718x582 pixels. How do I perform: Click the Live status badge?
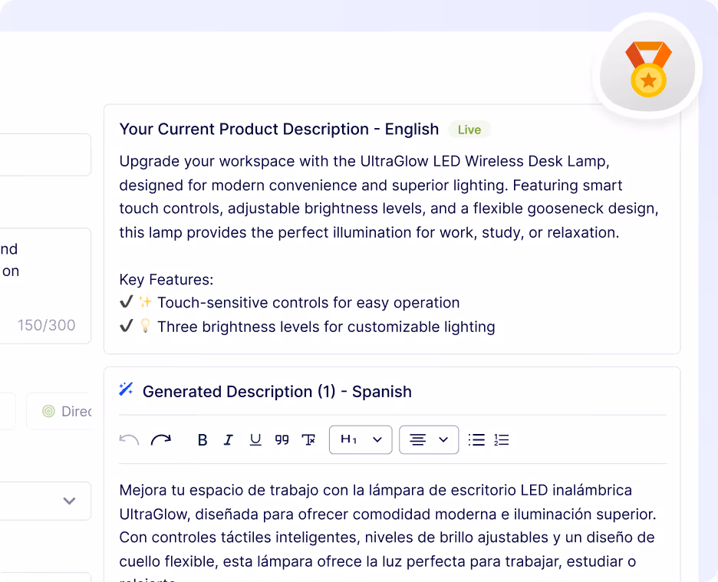coord(469,130)
